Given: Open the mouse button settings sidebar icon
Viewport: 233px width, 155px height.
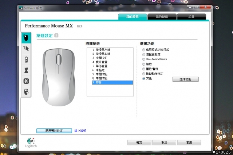Looking at the screenshot, I should pos(26,38).
